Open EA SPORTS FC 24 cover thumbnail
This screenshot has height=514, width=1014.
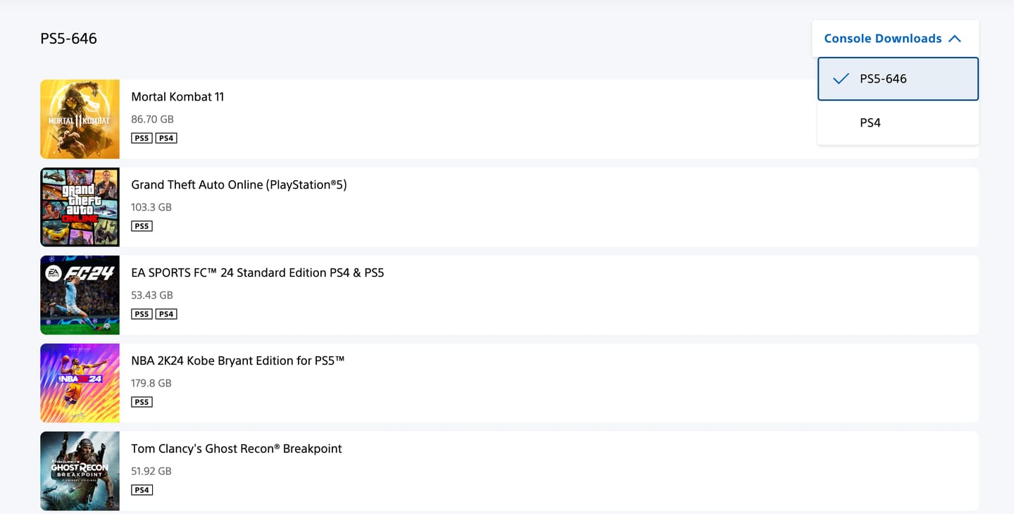[x=80, y=295]
